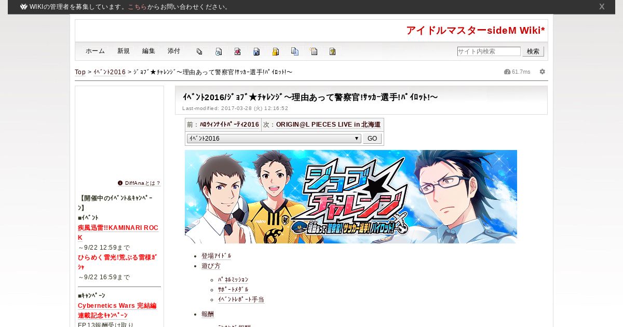Open next event ORIGIN@L PIECES LIVE link
This screenshot has width=623, height=327.
click(x=328, y=125)
